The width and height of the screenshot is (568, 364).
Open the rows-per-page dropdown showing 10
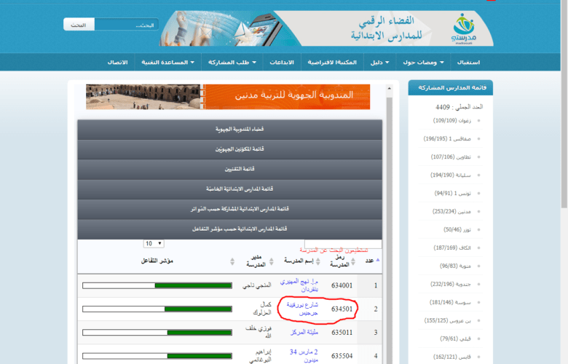154,243
